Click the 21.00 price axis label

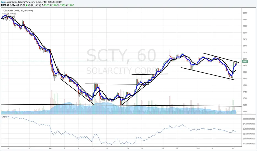tap(245, 46)
